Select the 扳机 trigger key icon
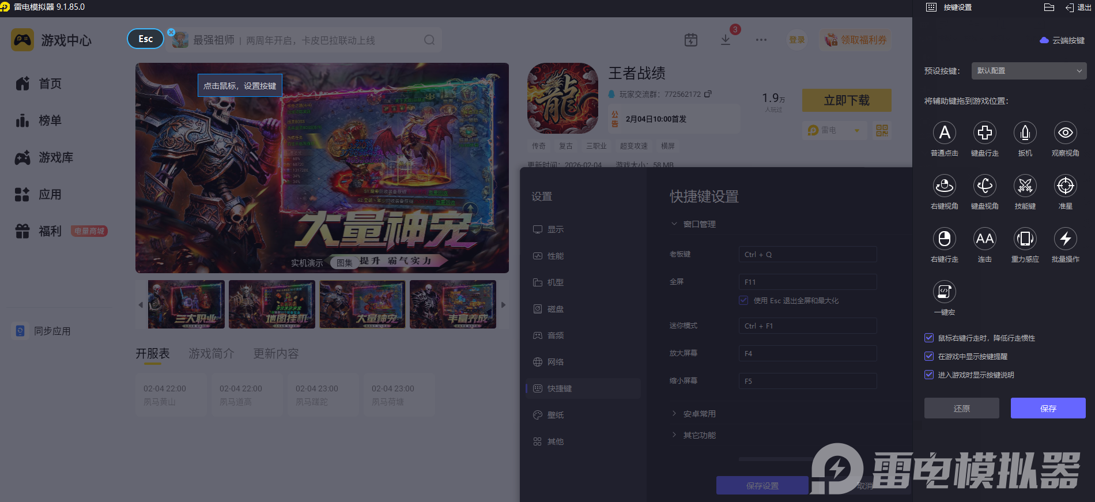The image size is (1095, 502). click(1025, 133)
